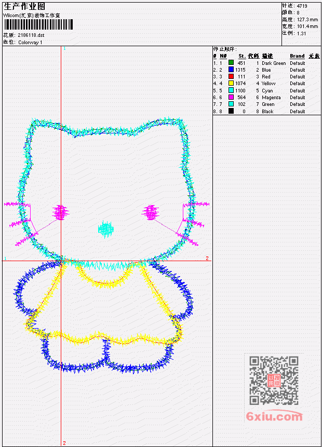The height and width of the screenshot is (447, 322).
Task: Select the 'Yellow' description cell
Action: click(269, 84)
